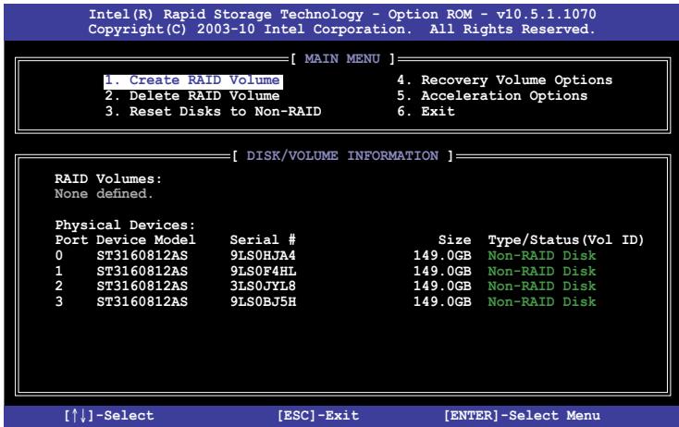Open Acceleration Options entry
This screenshot has height=427, width=679.
(492, 96)
